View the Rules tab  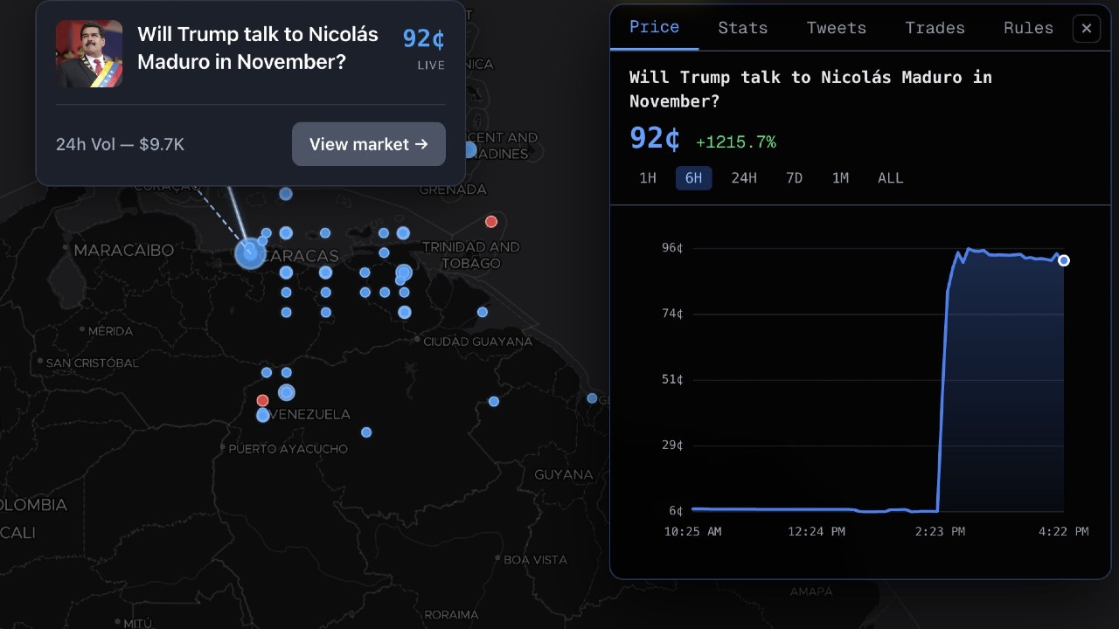point(1028,28)
